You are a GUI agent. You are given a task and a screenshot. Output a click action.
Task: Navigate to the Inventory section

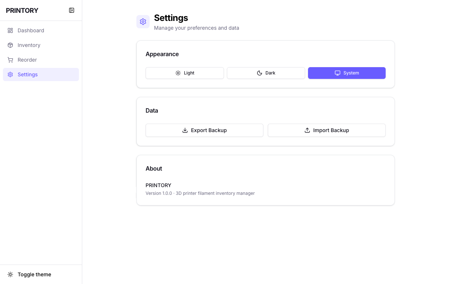click(29, 45)
